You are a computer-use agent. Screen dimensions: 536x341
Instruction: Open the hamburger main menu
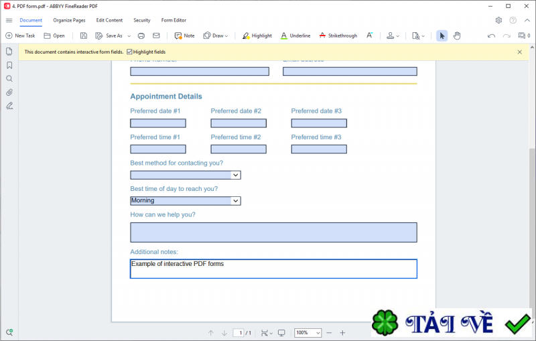(x=9, y=21)
